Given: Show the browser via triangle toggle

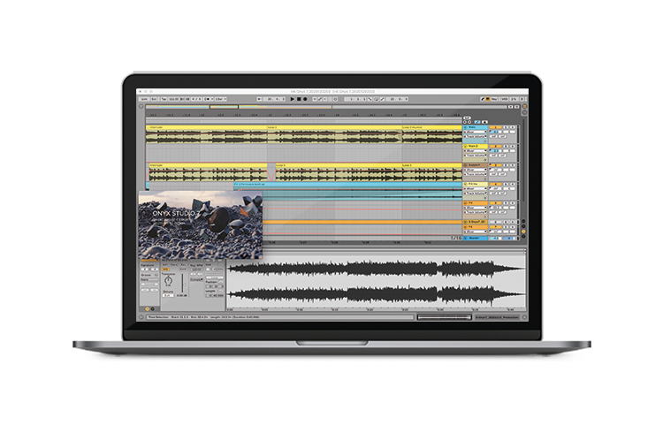Looking at the screenshot, I should click(x=141, y=107).
